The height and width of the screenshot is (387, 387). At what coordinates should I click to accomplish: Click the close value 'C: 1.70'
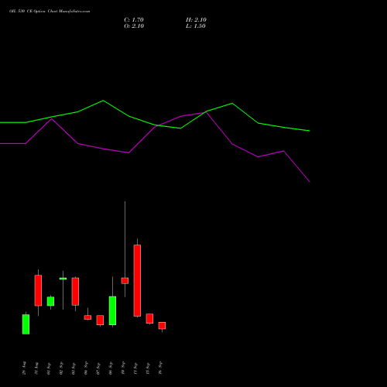click(134, 20)
